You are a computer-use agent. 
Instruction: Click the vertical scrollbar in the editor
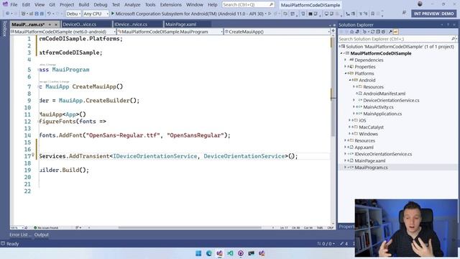333,88
